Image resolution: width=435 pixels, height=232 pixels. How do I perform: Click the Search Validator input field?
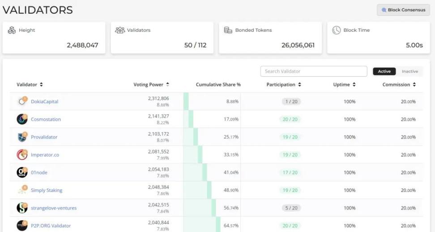tap(313, 71)
